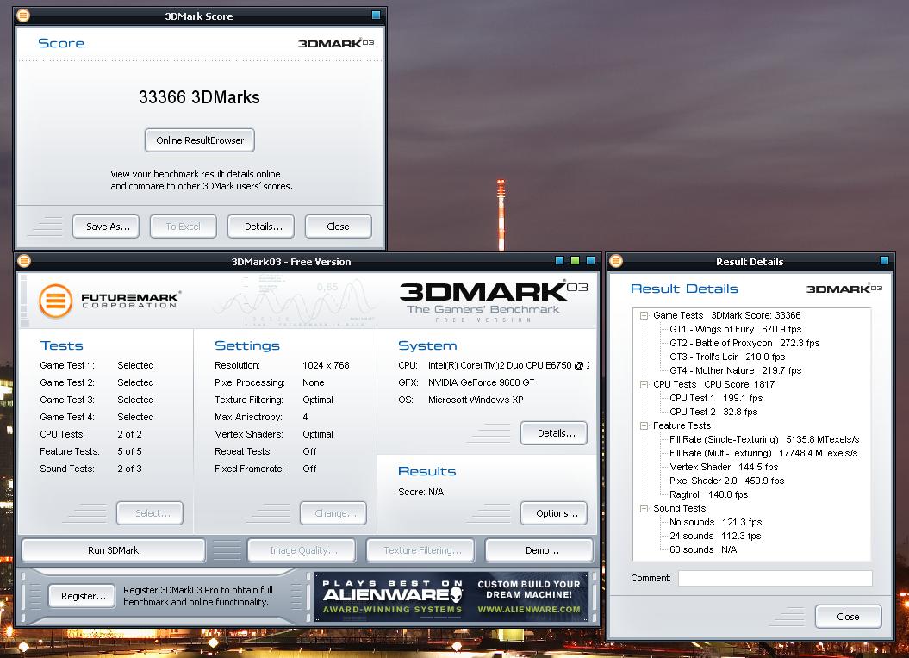Click the OS value Microsoft Windows XP
The image size is (909, 658).
click(x=476, y=400)
